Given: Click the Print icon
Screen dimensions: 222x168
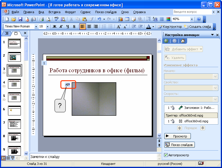Looking at the screenshot, I should pos(41,19).
